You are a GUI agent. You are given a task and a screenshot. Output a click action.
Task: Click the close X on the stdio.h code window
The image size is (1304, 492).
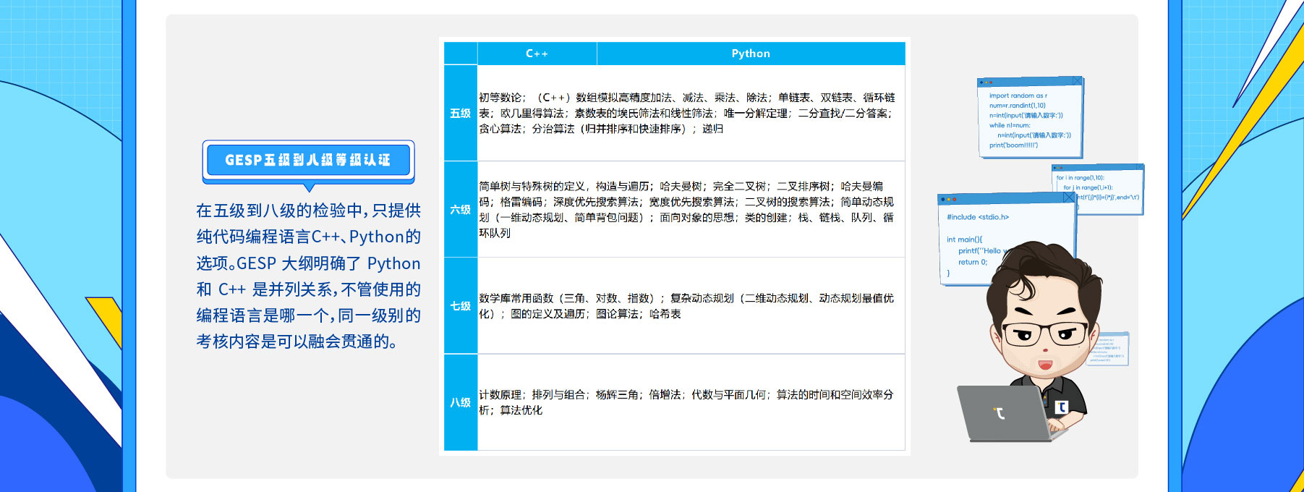[1068, 198]
